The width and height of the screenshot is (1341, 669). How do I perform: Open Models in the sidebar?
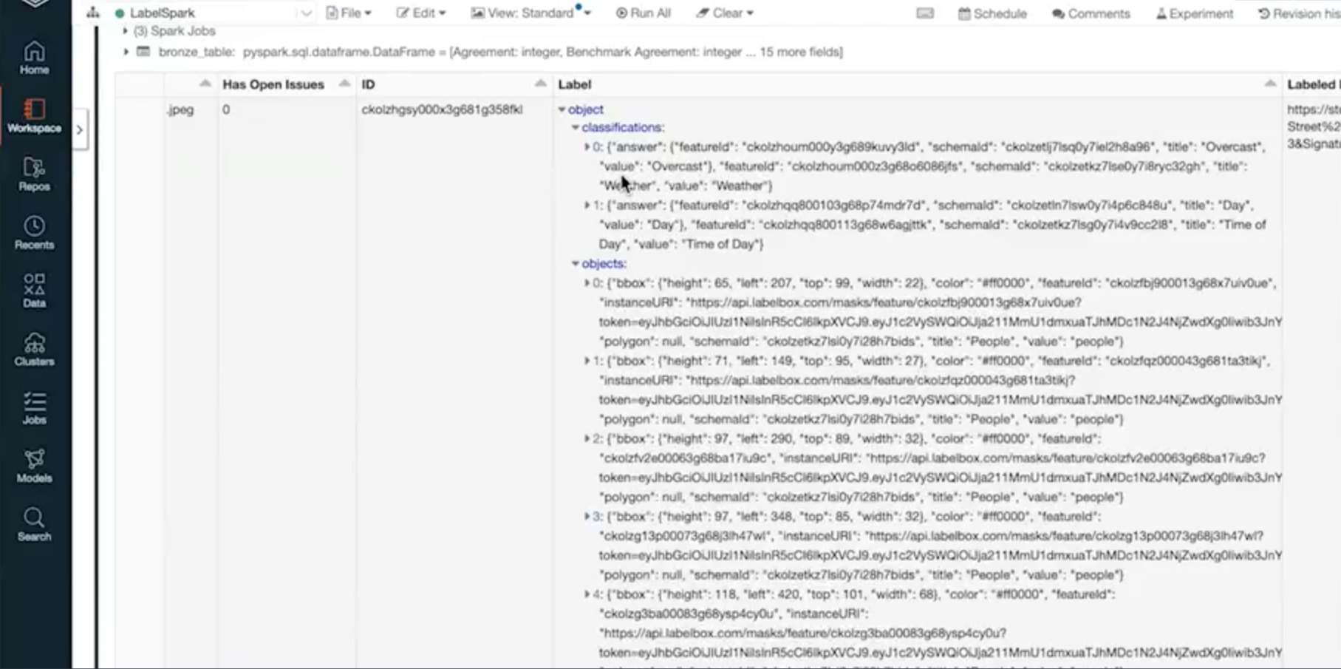coord(34,466)
